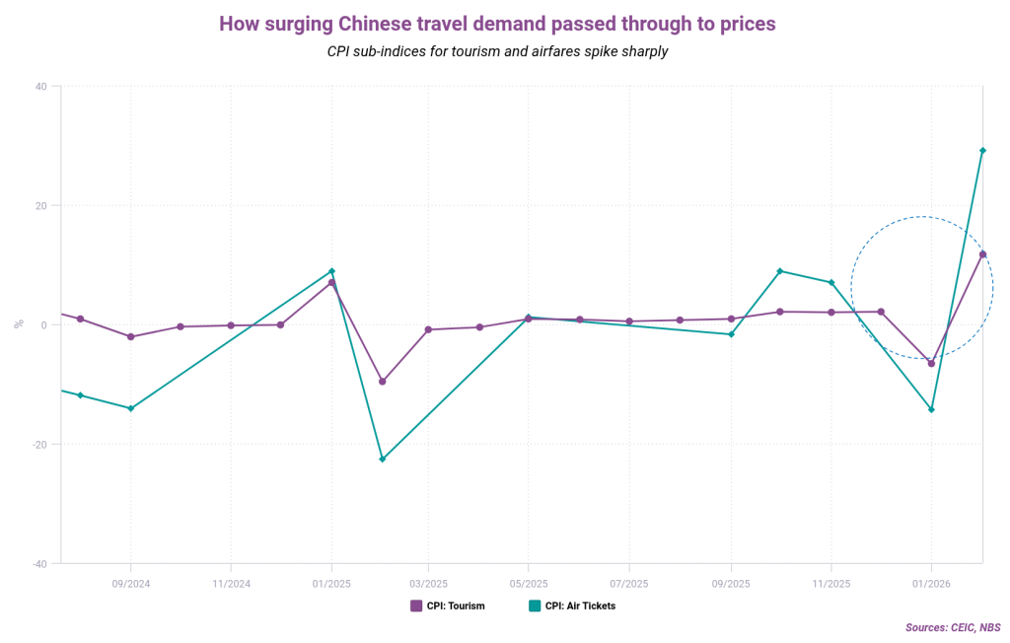The image size is (1010, 643).
Task: Toggle the CPI: Tourism series legend label
Action: pos(456,606)
